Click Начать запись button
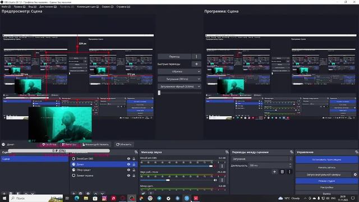The image size is (359, 202). click(x=326, y=167)
